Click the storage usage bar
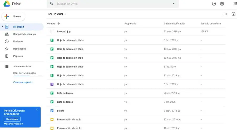Screen dimensions: 237x130 coord(28,76)
